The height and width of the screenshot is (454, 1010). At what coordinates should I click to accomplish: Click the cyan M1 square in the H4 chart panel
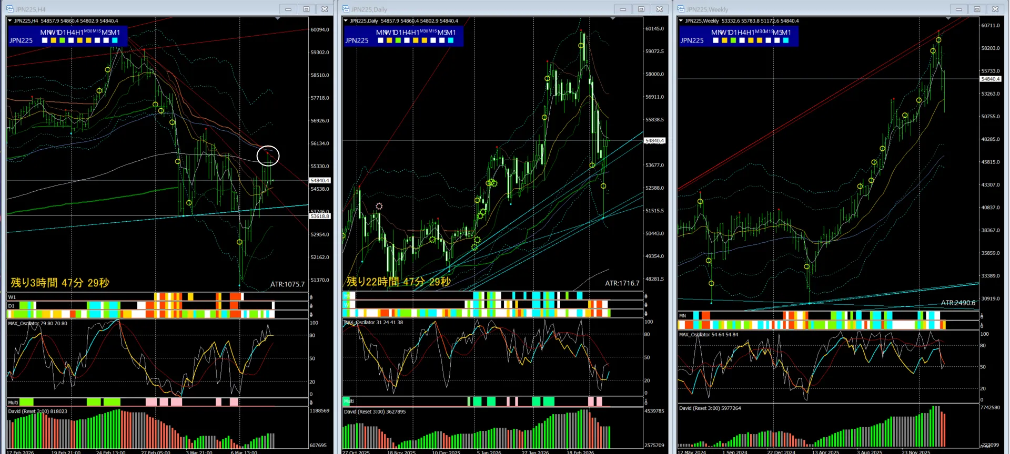click(x=115, y=40)
